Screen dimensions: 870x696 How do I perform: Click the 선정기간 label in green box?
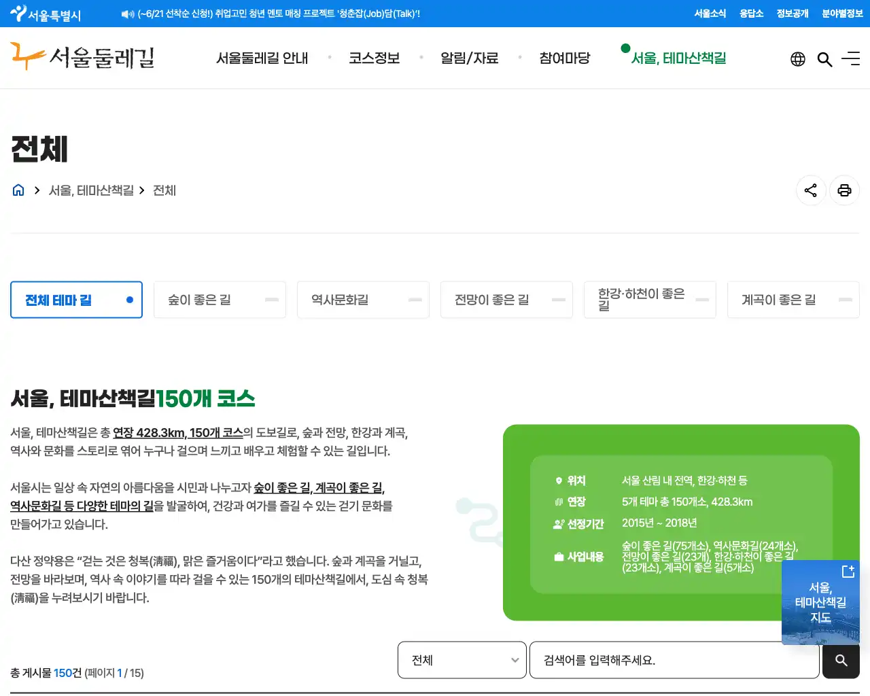(585, 524)
